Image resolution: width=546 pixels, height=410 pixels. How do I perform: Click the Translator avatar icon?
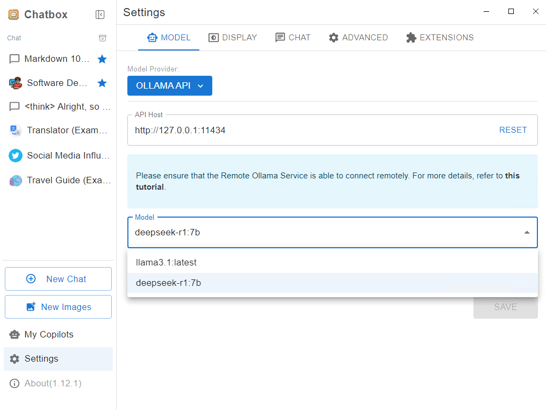16,131
